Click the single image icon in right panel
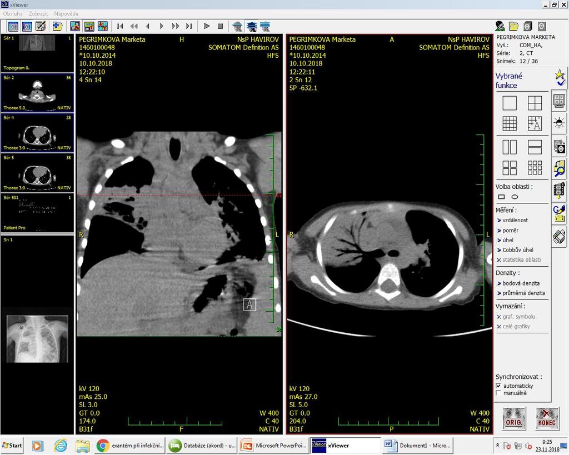 coord(541,26)
